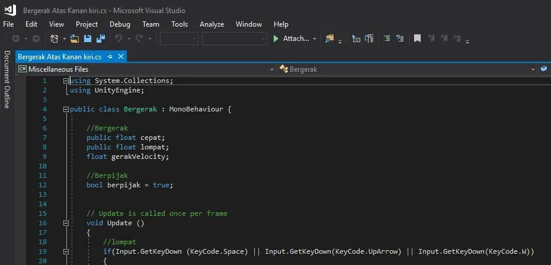Screen dimensions: 551x265
Task: Click the Navigate Forward arrow
Action: (36, 39)
